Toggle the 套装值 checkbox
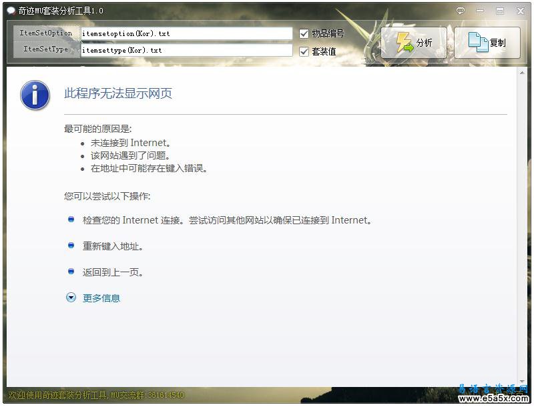This screenshot has height=407, width=534. (x=304, y=51)
